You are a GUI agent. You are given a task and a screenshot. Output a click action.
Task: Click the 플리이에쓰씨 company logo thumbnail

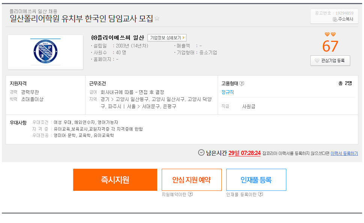point(45,52)
